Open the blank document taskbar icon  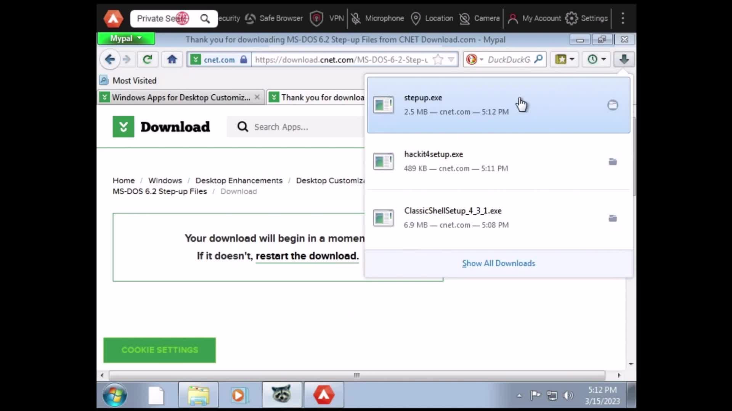tap(156, 395)
